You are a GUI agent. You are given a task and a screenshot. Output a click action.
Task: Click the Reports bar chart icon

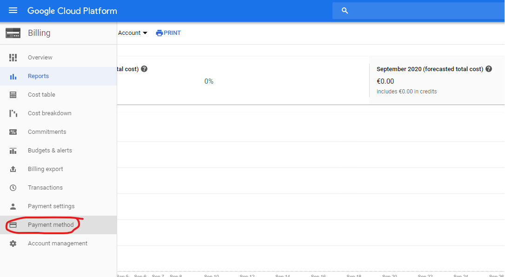13,76
